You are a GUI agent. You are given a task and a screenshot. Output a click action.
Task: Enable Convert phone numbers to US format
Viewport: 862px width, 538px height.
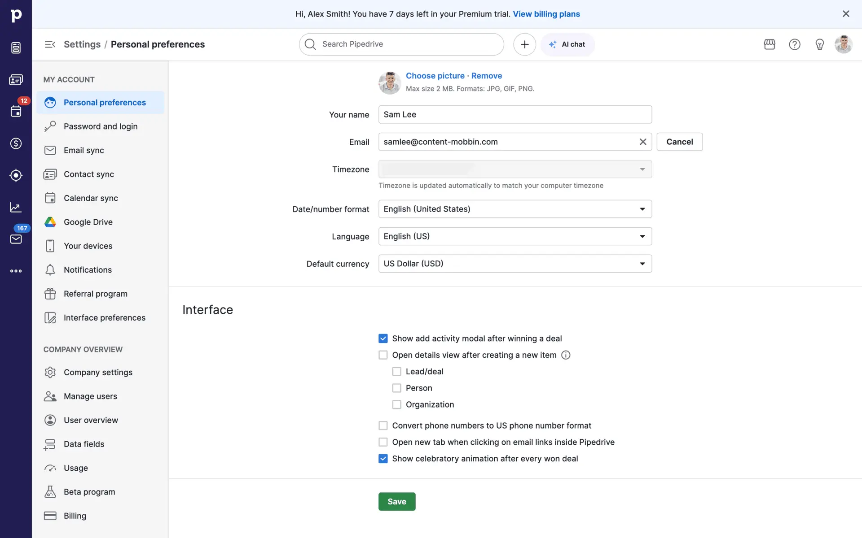[383, 425]
